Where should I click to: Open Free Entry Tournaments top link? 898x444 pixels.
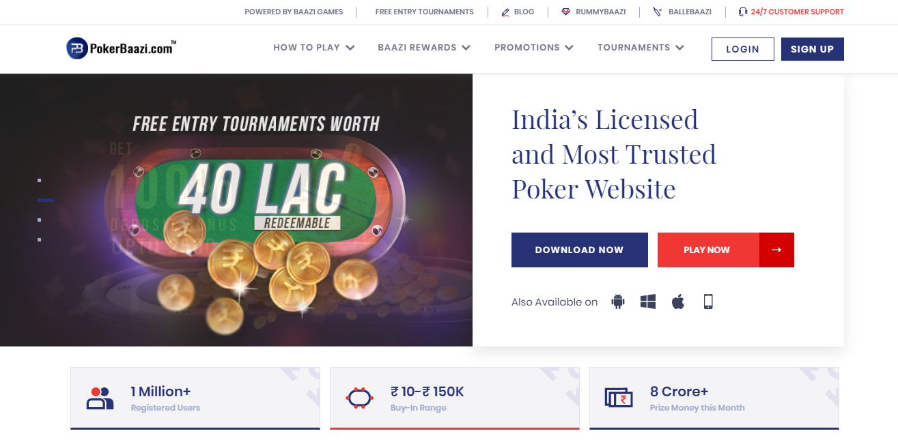424,12
